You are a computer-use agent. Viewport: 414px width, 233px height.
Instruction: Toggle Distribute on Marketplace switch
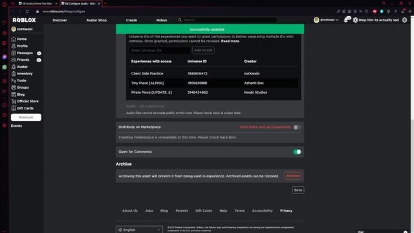[x=297, y=128]
